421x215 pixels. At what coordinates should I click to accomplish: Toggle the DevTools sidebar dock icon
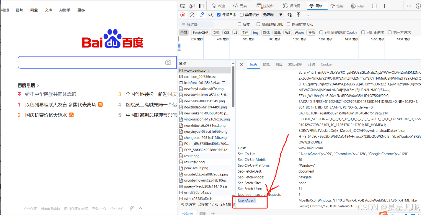pos(201,6)
